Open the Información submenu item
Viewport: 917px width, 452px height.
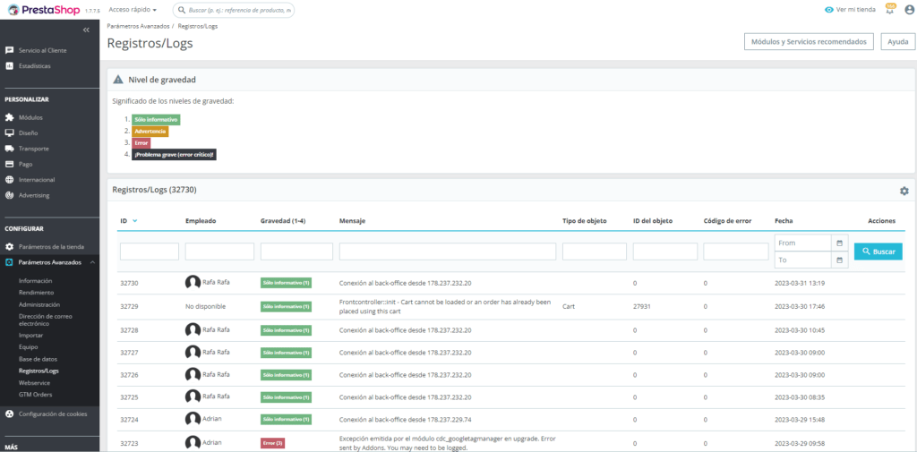coord(35,281)
